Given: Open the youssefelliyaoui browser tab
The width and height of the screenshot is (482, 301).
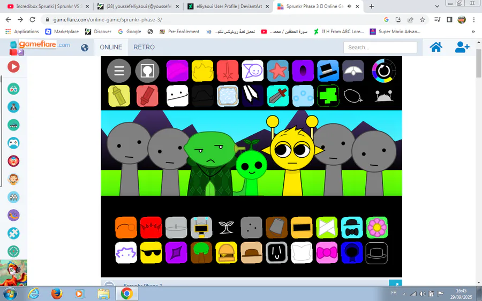Looking at the screenshot, I should [138, 6].
